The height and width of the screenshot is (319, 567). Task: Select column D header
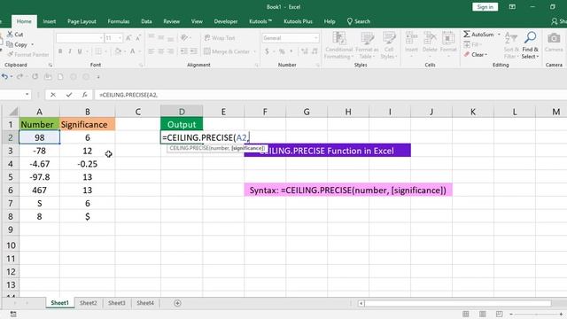point(182,112)
